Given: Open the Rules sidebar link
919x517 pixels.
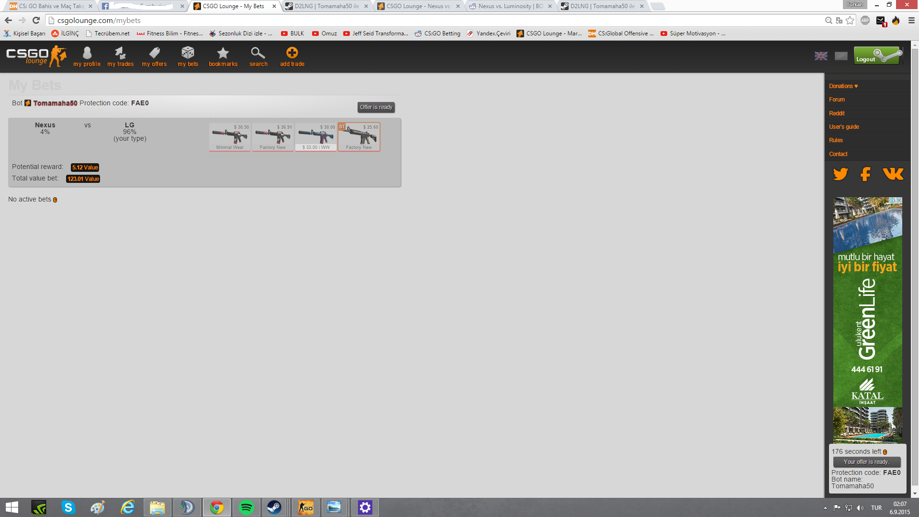Looking at the screenshot, I should 836,140.
